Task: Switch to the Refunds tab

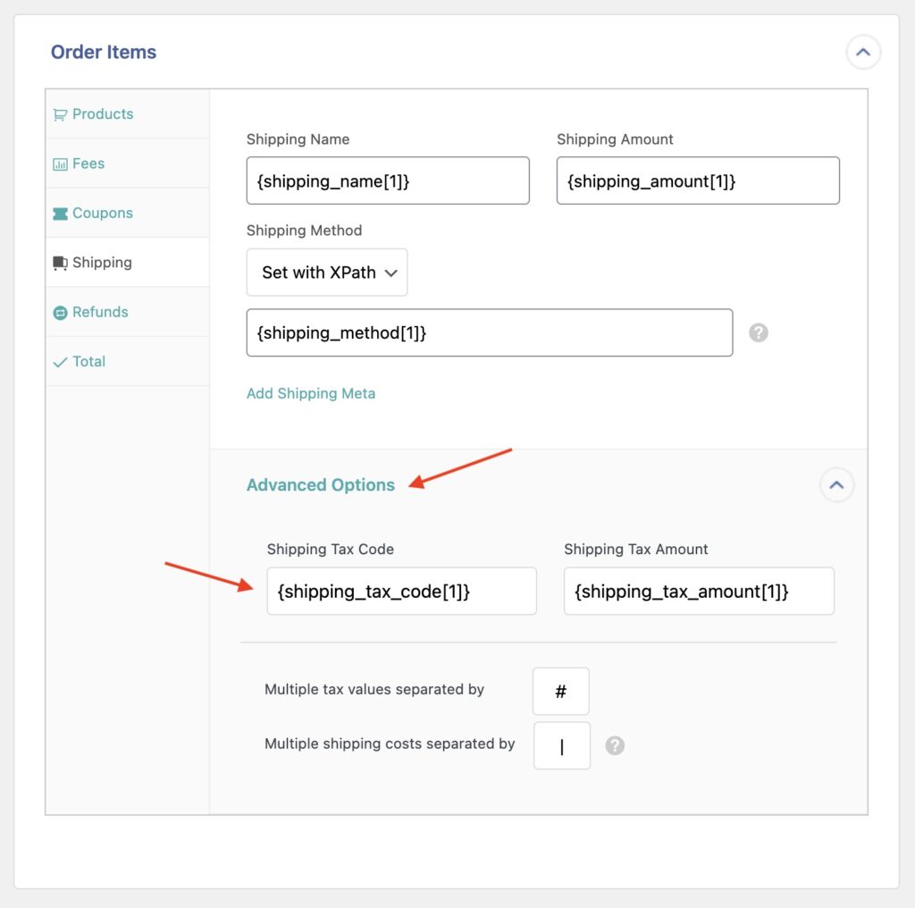Action: (98, 312)
